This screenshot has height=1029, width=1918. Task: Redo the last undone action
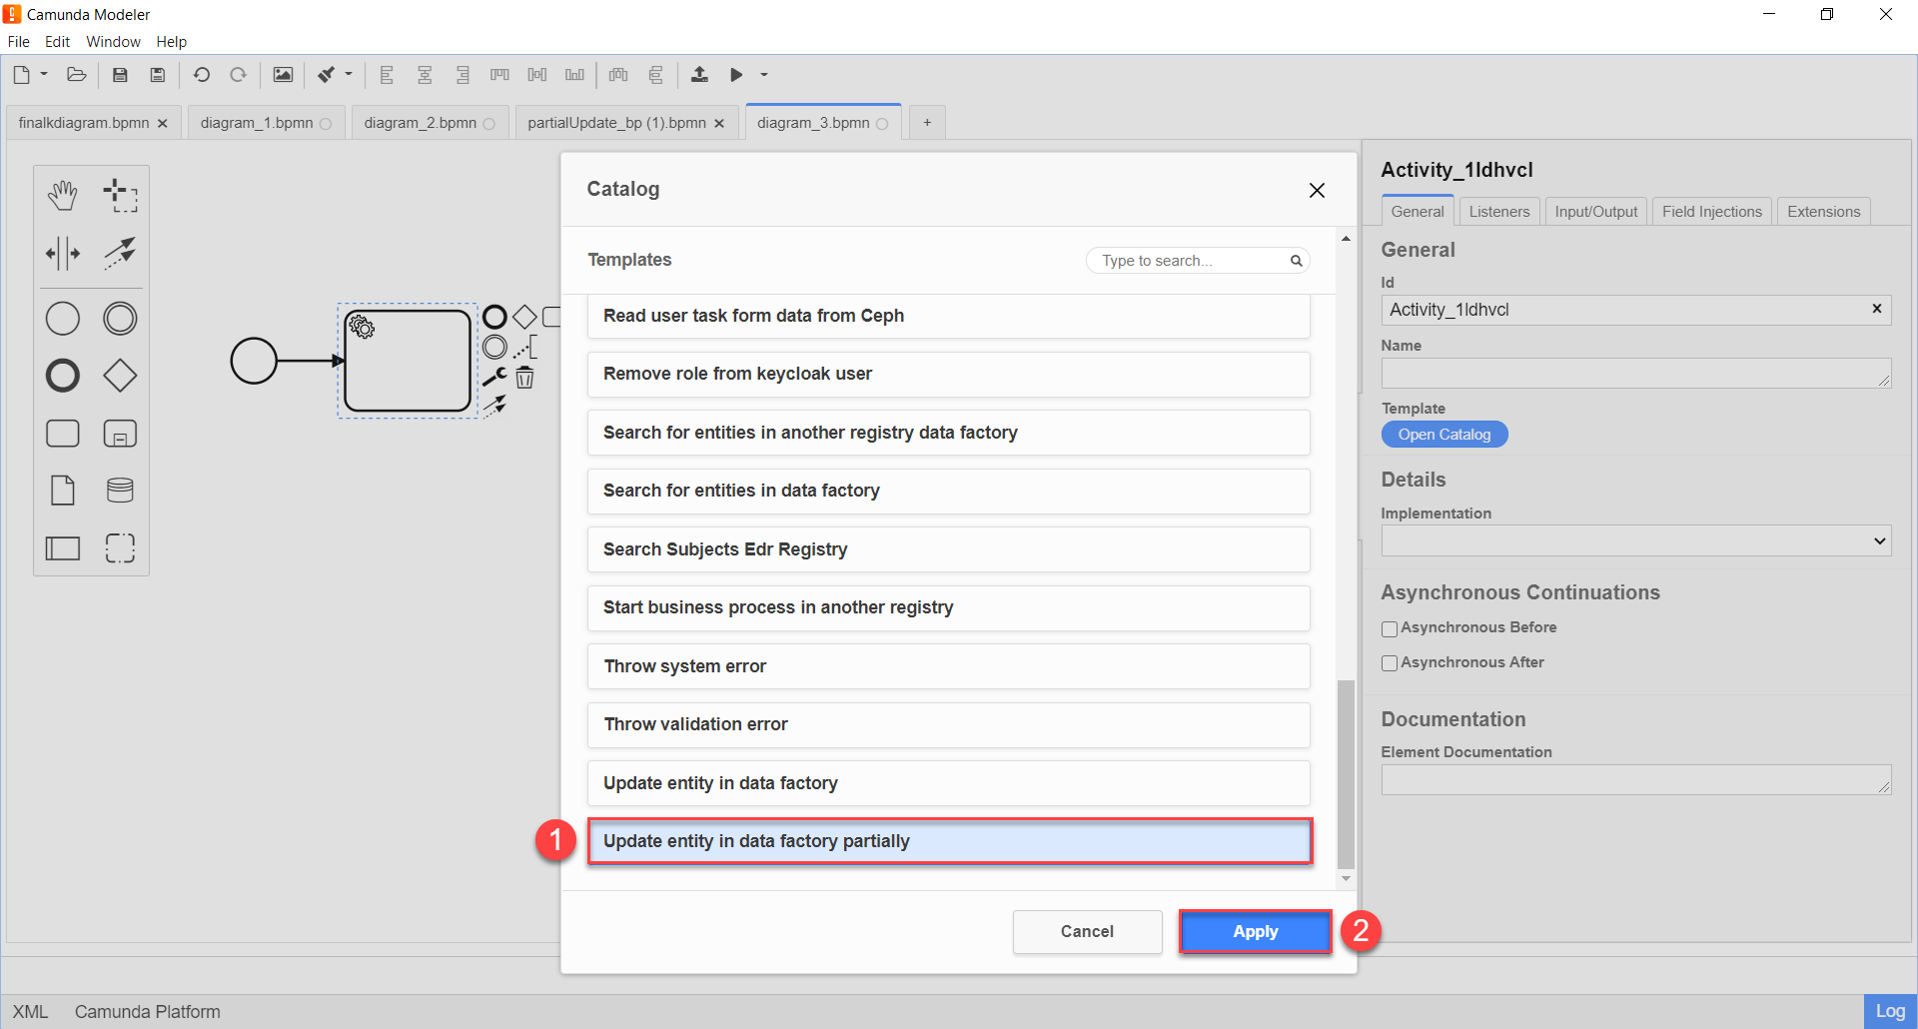[238, 75]
